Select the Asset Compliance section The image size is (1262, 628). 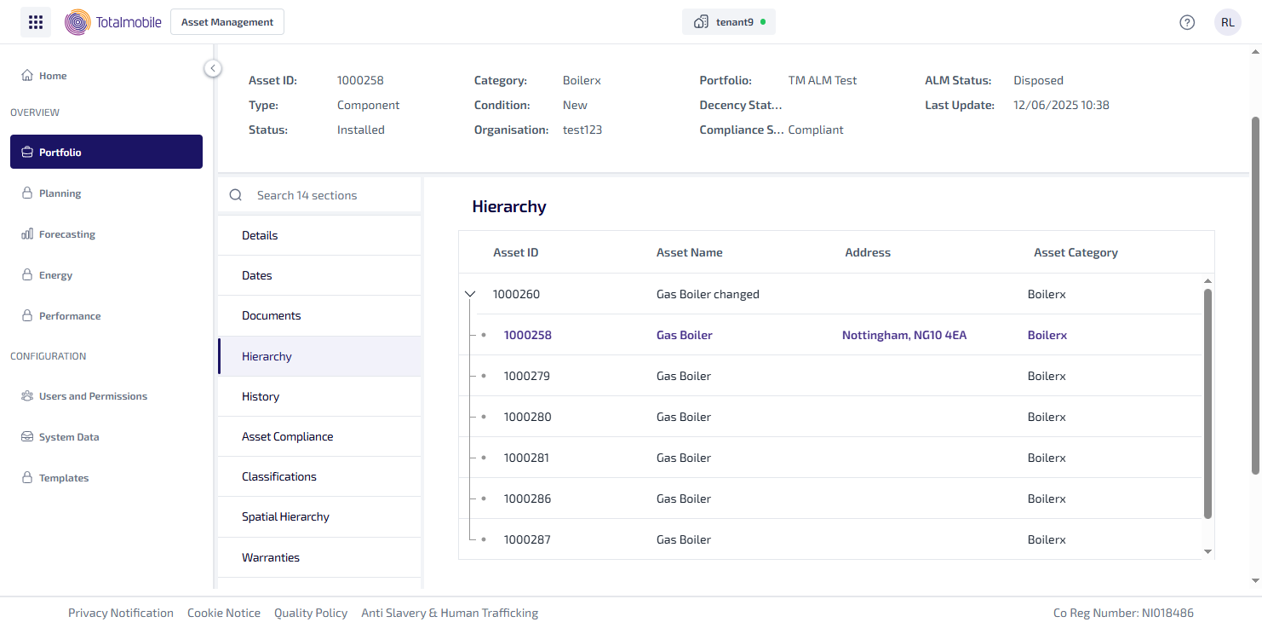tap(287, 436)
